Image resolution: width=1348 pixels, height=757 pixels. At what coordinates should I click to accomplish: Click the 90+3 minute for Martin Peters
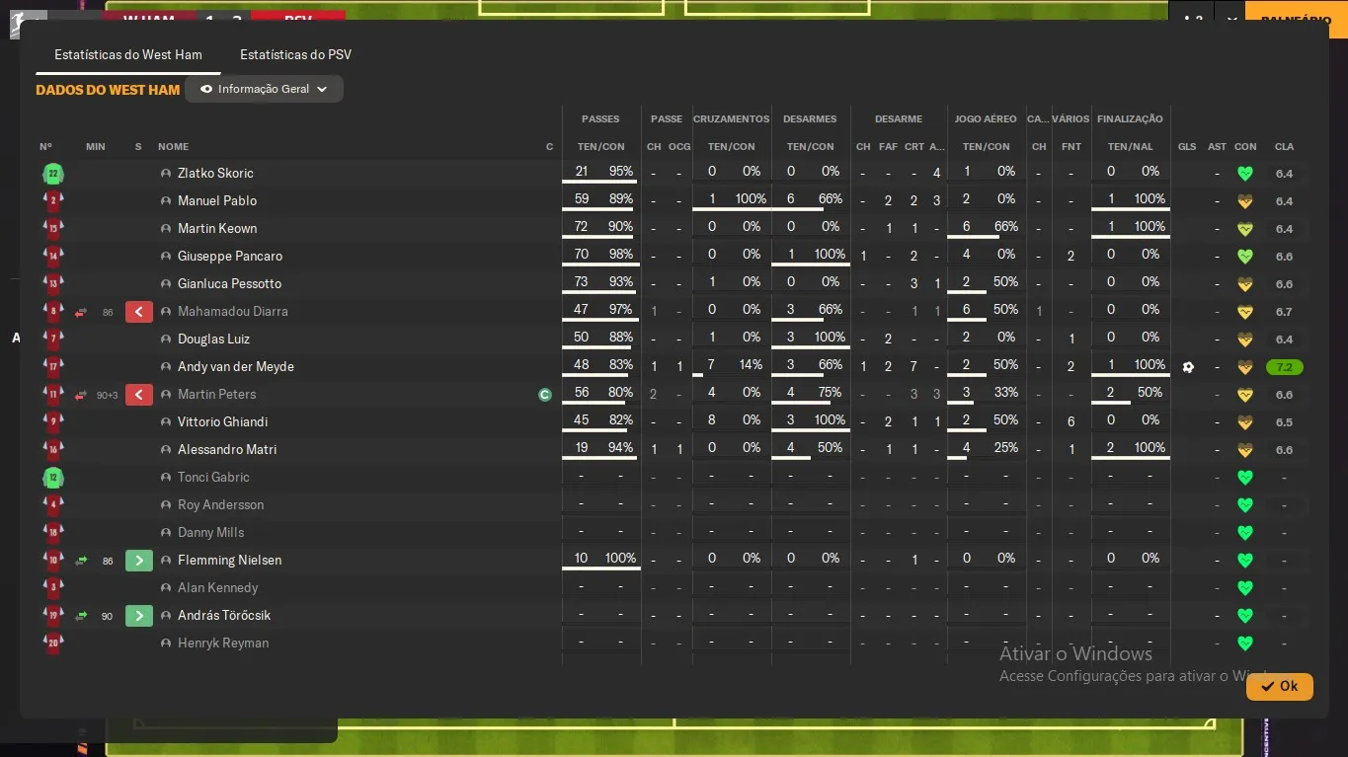pos(107,395)
